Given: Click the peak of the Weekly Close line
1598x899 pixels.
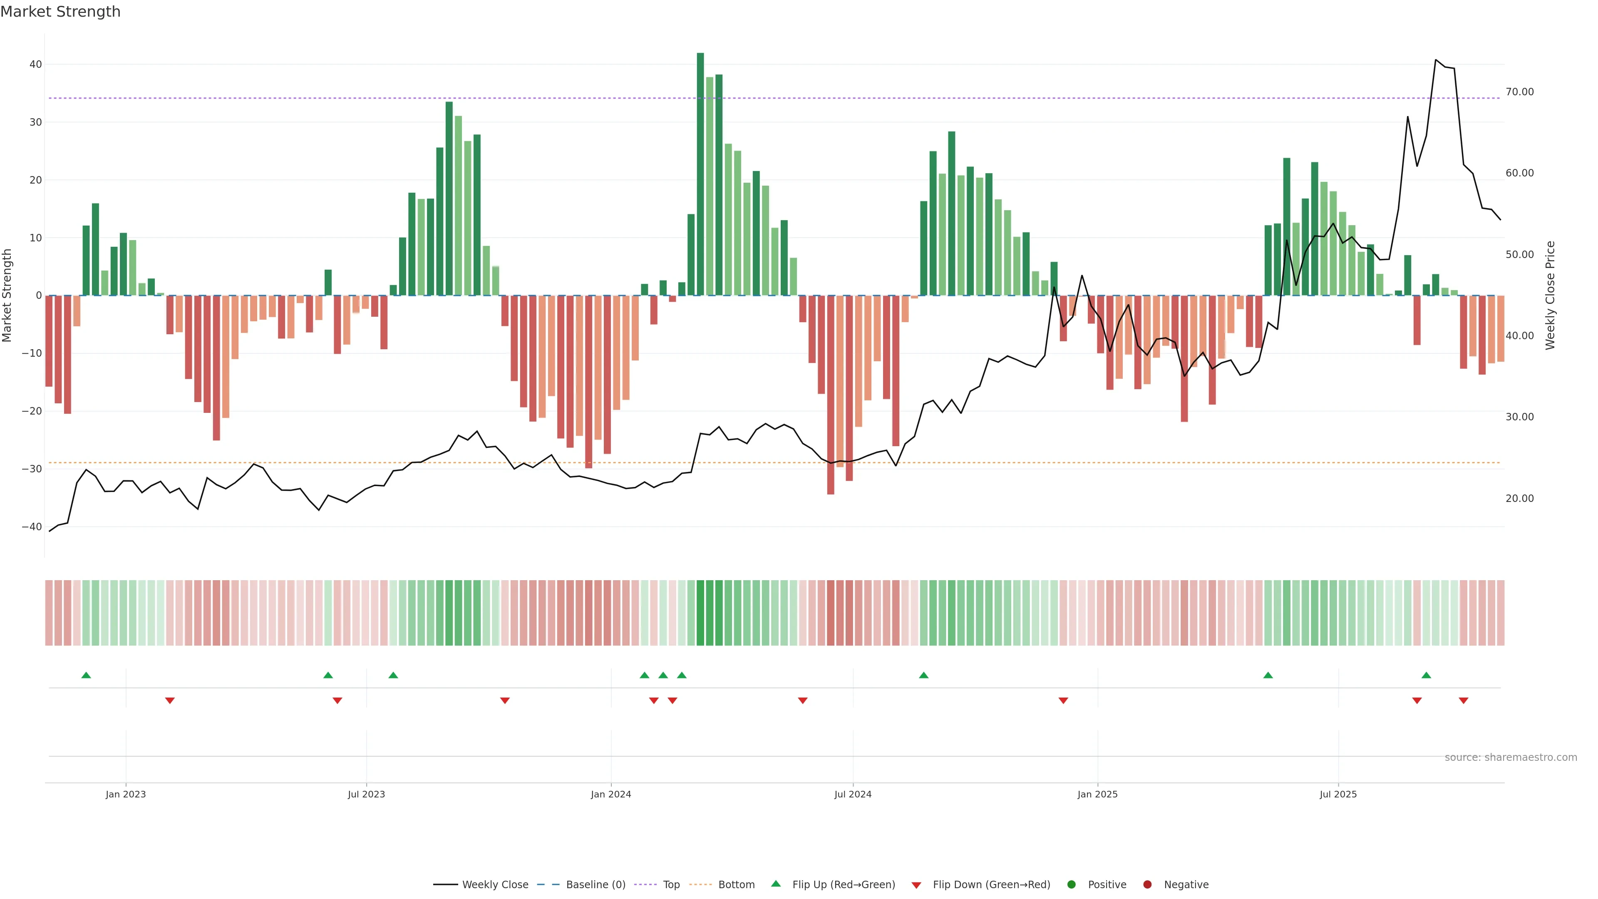Looking at the screenshot, I should [1435, 60].
